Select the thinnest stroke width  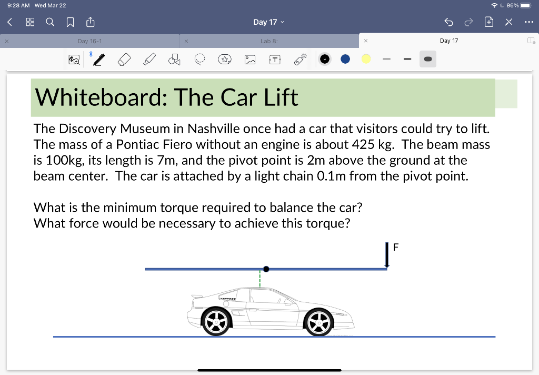click(x=387, y=59)
